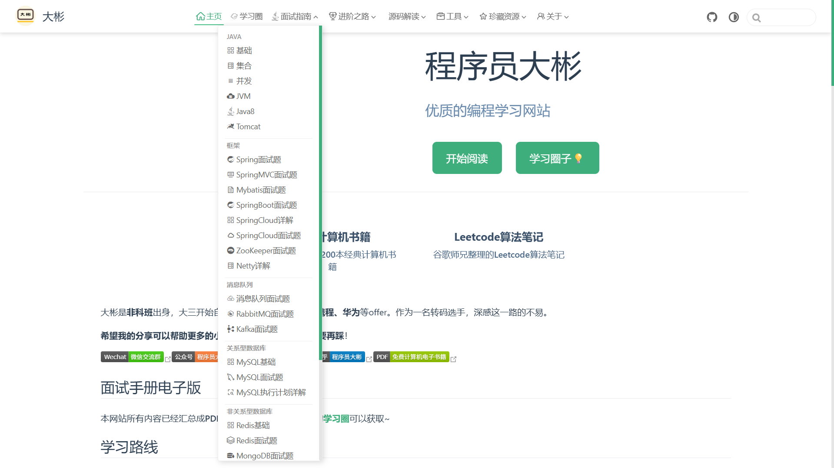Click the 微信交流群 badge link
The width and height of the screenshot is (834, 468).
[x=145, y=357]
